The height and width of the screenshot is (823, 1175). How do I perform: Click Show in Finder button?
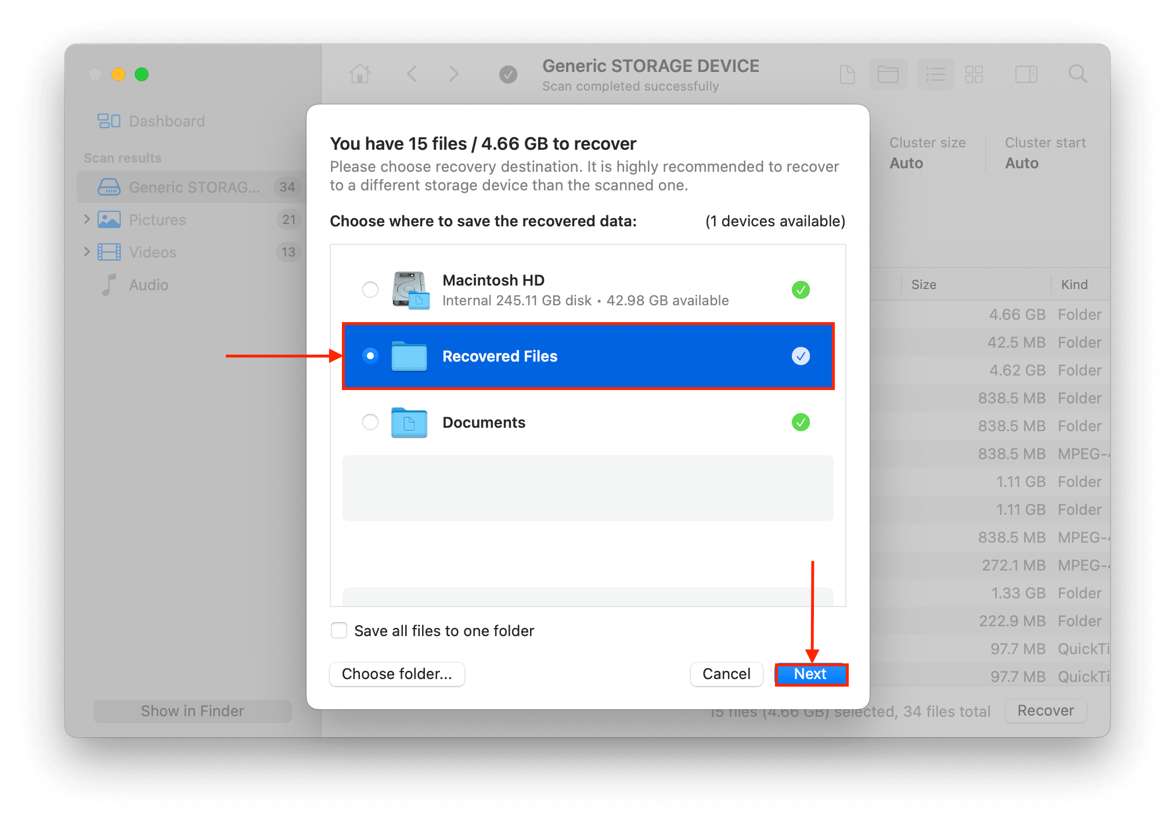pos(192,711)
